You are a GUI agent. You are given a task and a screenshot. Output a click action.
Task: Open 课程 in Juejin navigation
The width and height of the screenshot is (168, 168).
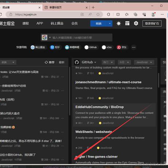tap(26, 23)
